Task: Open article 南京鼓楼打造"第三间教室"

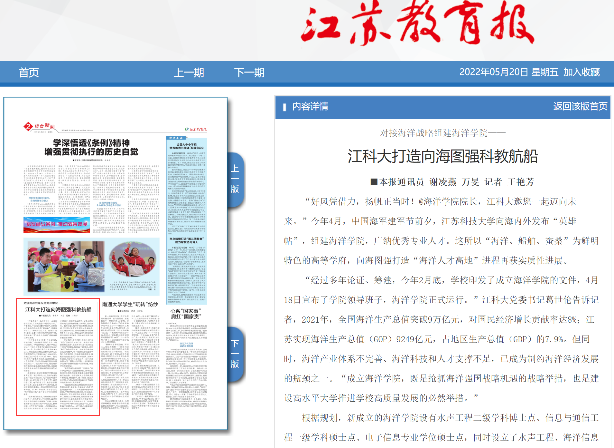Action: click(x=187, y=240)
